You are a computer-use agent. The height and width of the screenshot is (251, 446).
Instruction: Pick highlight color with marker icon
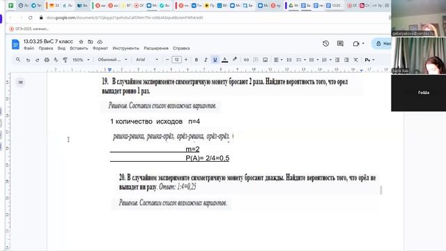click(235, 59)
